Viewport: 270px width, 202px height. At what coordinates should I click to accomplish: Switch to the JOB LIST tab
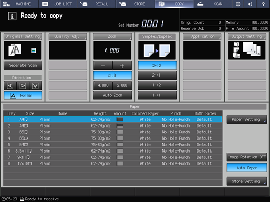click(58, 4)
